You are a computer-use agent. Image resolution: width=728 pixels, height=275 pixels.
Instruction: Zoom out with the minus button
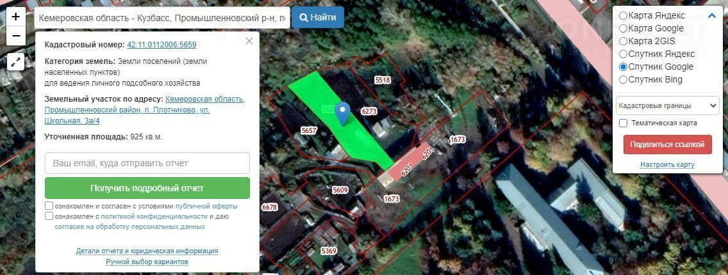click(x=16, y=36)
